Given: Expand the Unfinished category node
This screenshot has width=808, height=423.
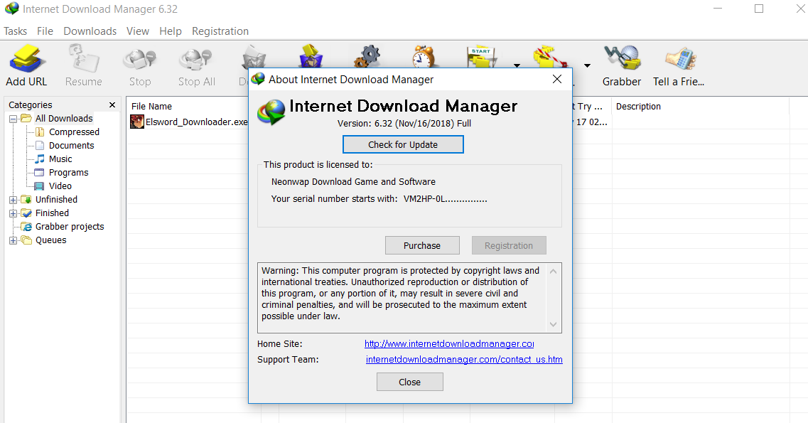Looking at the screenshot, I should point(13,200).
